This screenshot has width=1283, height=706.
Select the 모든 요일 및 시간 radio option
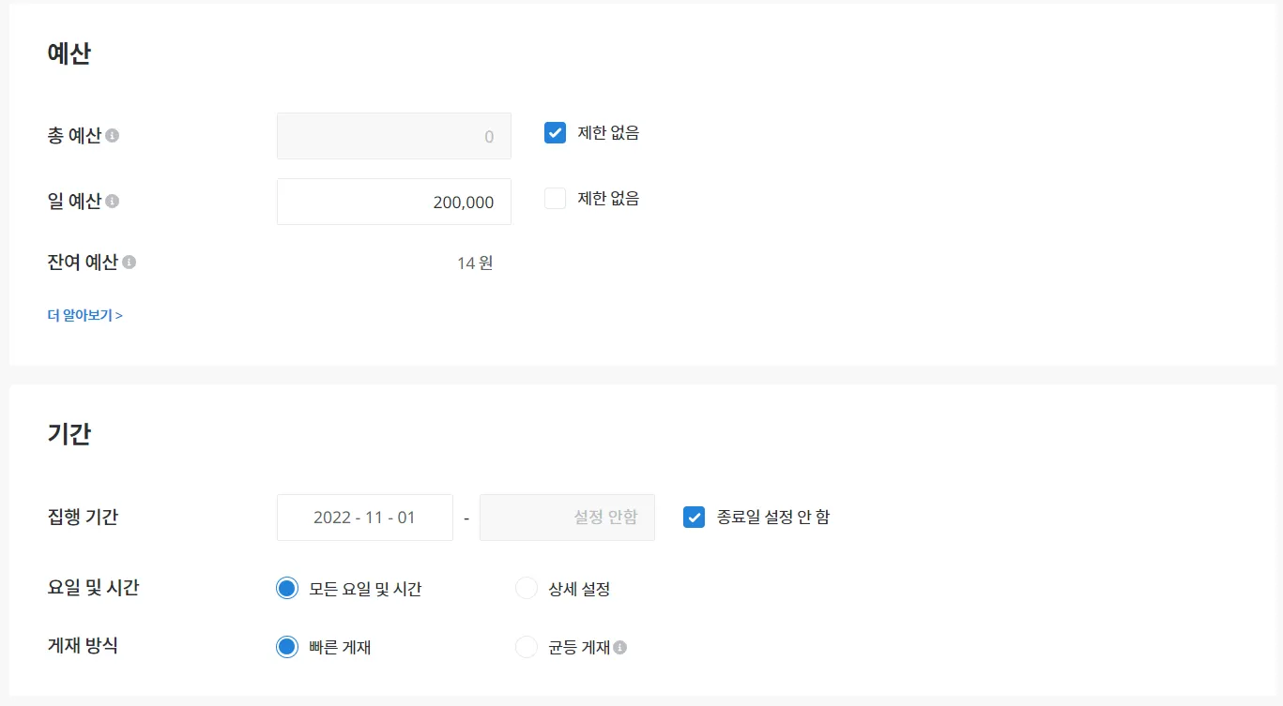[287, 589]
